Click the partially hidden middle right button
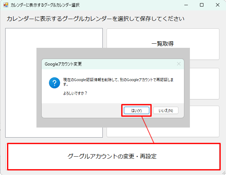 [x=205, y=84]
